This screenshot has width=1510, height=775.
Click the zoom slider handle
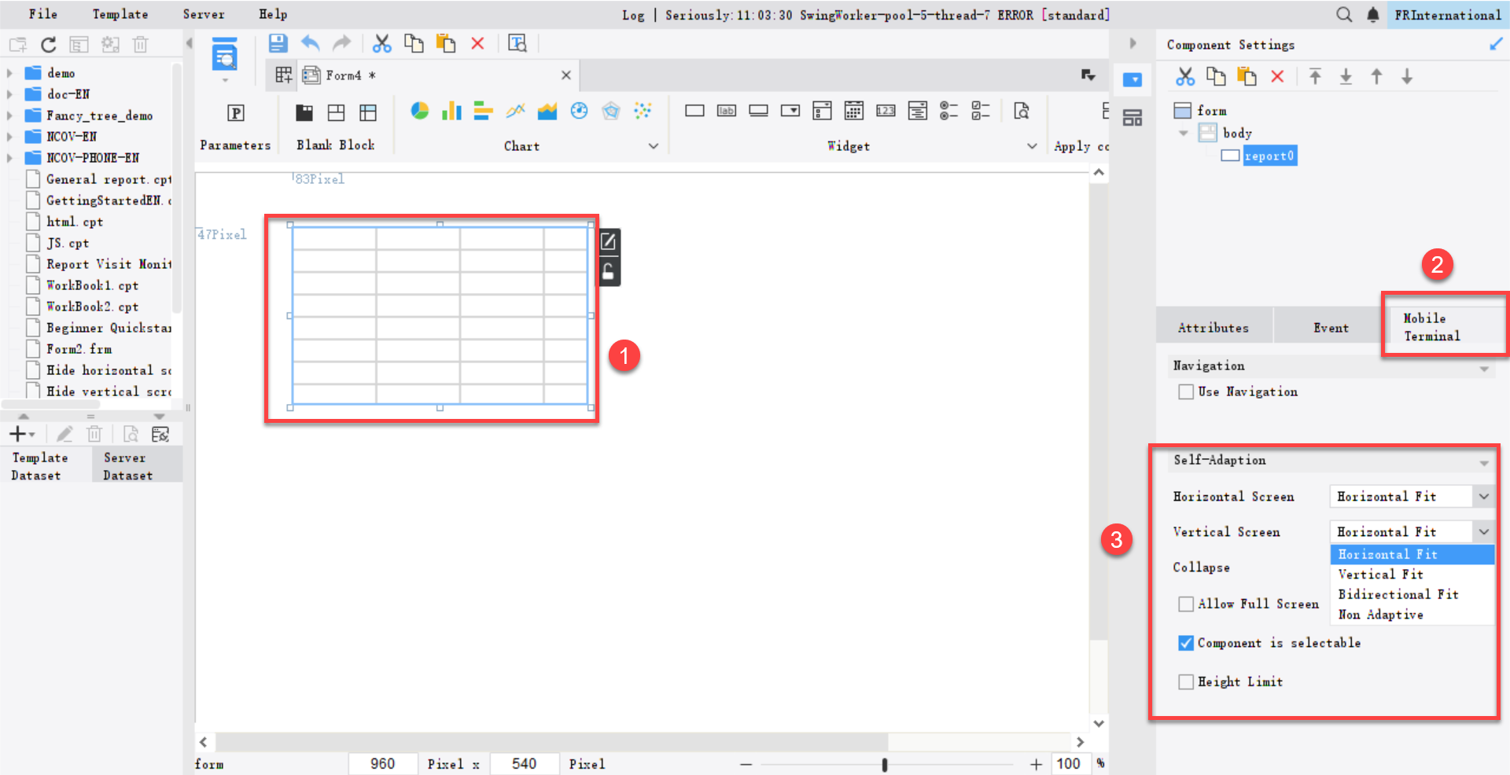[885, 764]
